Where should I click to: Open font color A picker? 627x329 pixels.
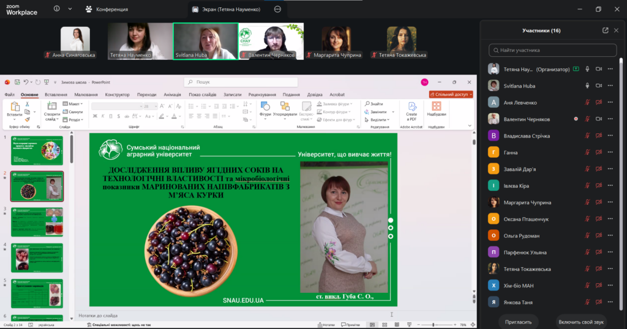[174, 116]
